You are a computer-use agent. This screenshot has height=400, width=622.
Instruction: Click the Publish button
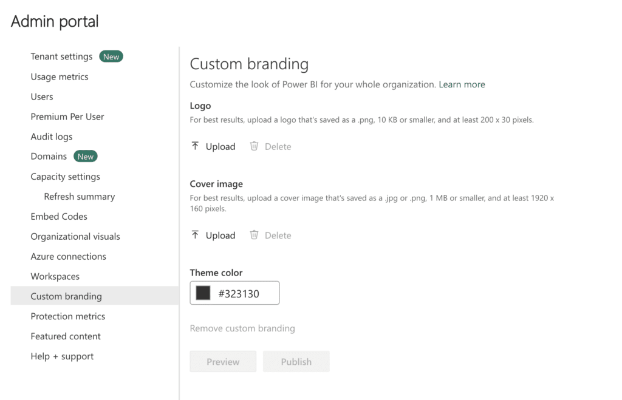296,362
